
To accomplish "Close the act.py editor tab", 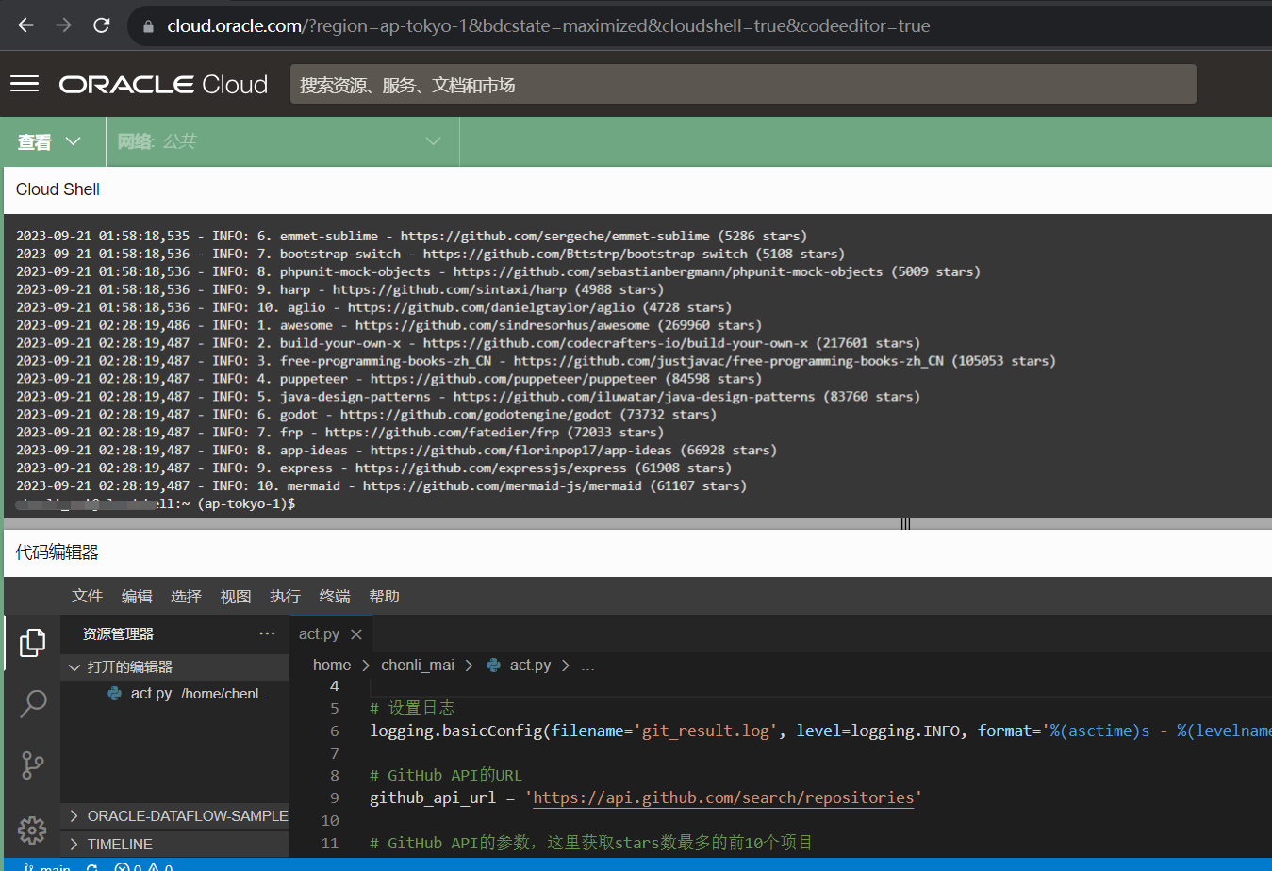I will point(355,634).
